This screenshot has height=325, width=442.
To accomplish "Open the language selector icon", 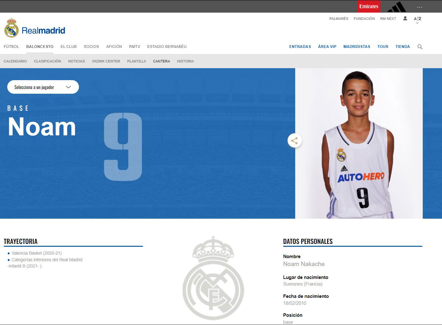I will tap(417, 20).
